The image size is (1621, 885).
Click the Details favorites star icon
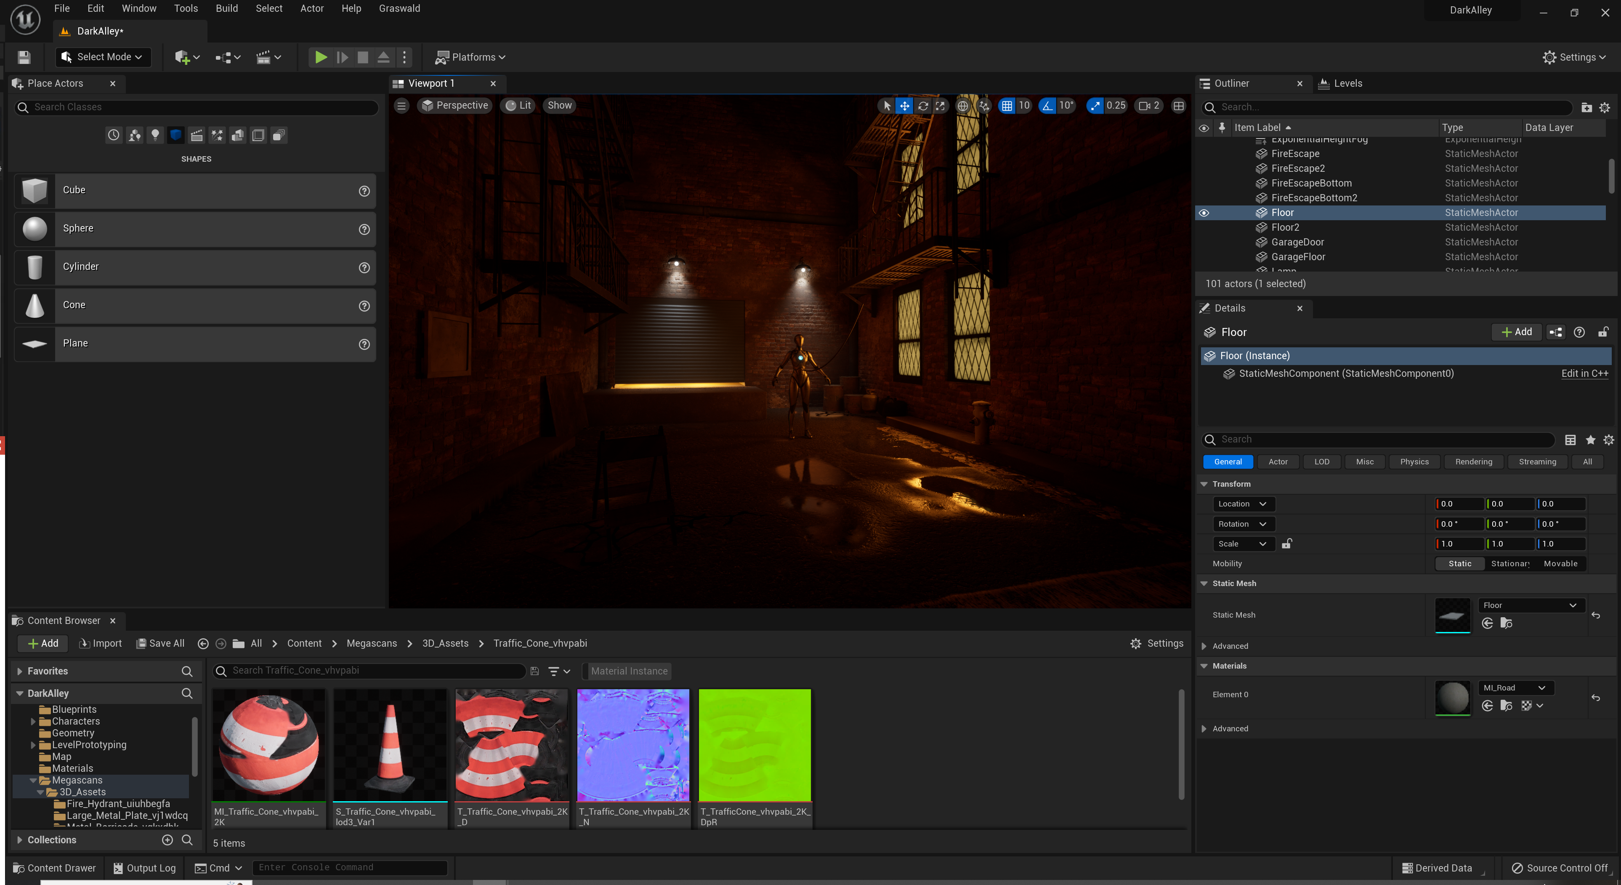pos(1590,440)
